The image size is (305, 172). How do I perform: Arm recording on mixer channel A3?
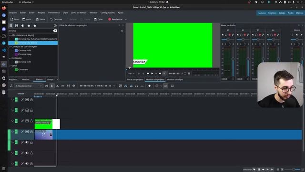pos(260,35)
